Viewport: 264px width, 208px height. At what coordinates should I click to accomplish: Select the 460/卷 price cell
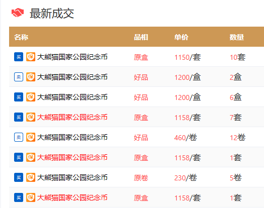tap(185, 138)
